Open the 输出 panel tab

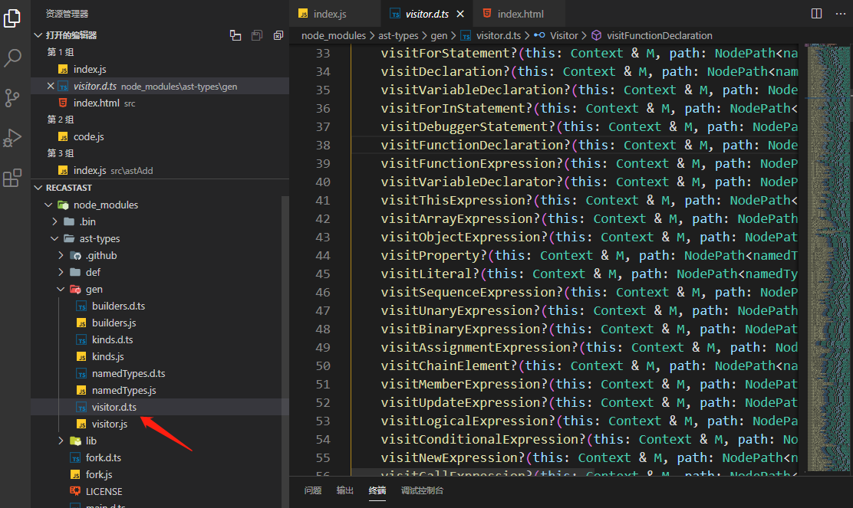[345, 490]
